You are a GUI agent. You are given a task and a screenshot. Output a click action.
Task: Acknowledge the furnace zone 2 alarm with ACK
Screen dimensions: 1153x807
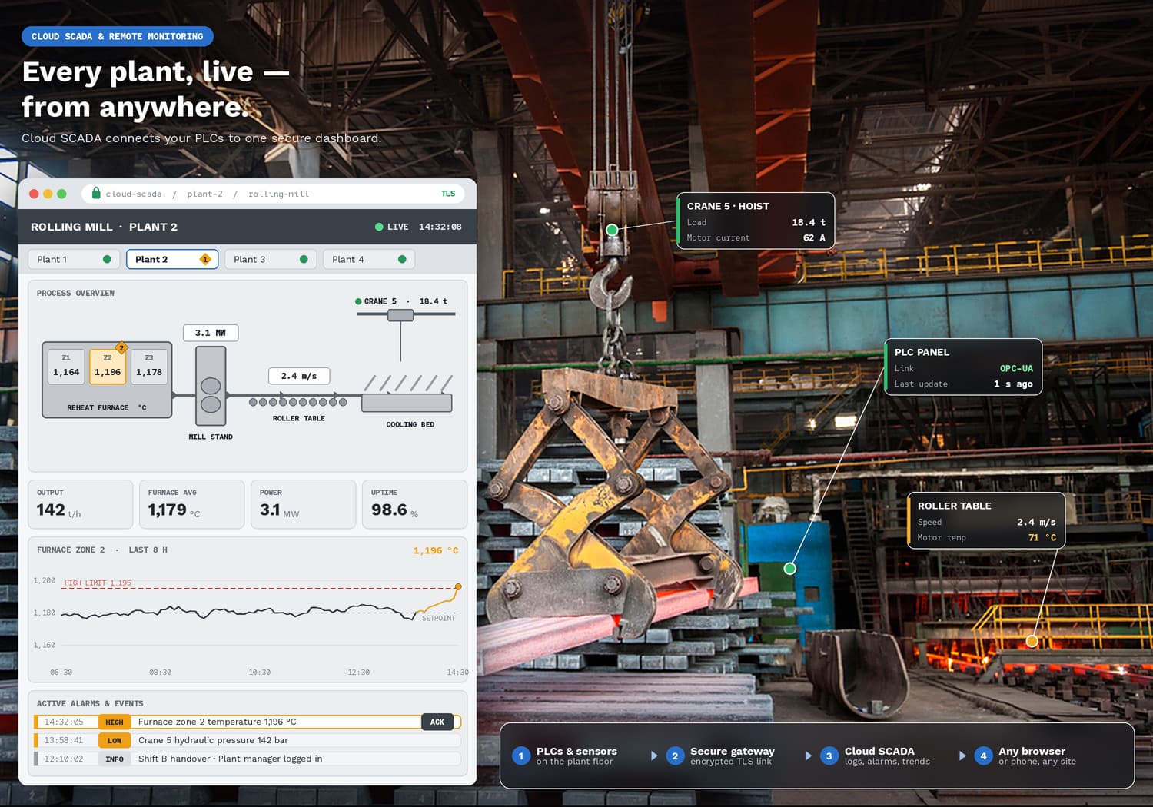click(437, 722)
